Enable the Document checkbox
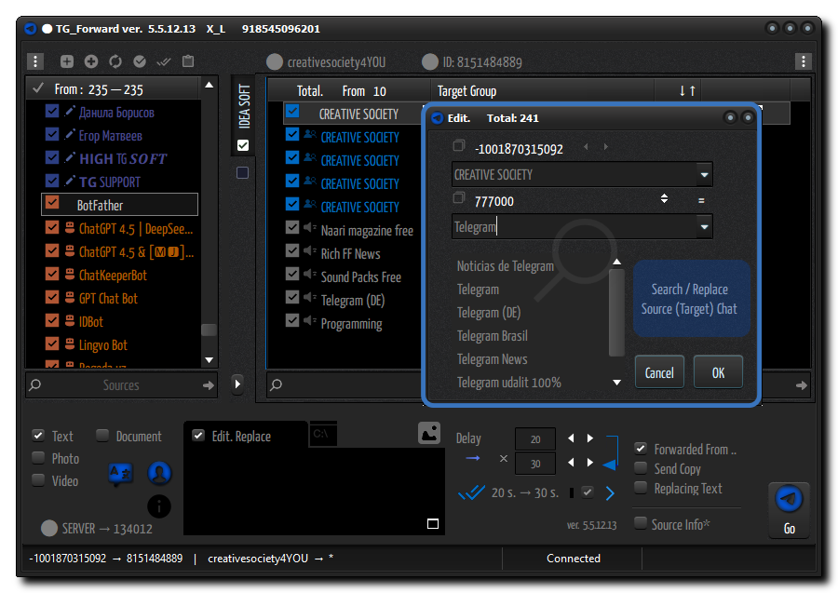 pyautogui.click(x=102, y=436)
